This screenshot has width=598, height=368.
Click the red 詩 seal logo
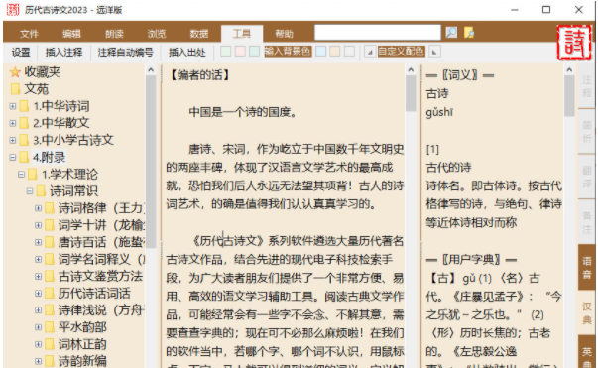[x=575, y=43]
